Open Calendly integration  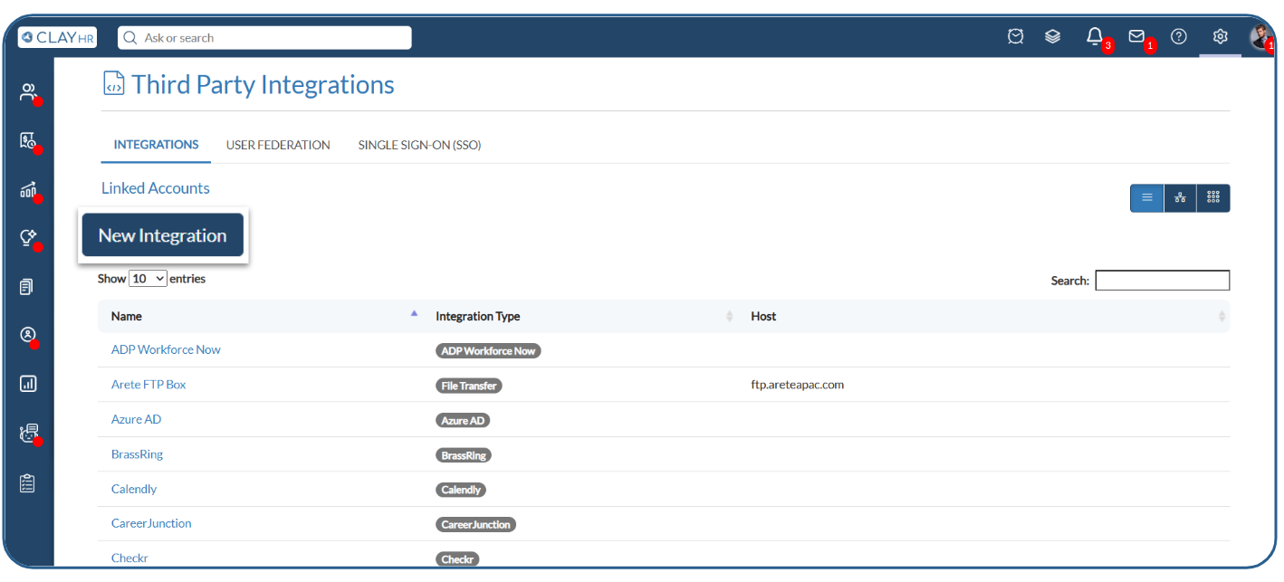tap(134, 489)
